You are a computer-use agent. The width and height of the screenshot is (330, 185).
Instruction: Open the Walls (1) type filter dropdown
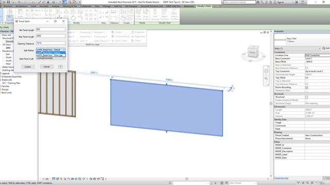pyautogui.click(x=298, y=48)
